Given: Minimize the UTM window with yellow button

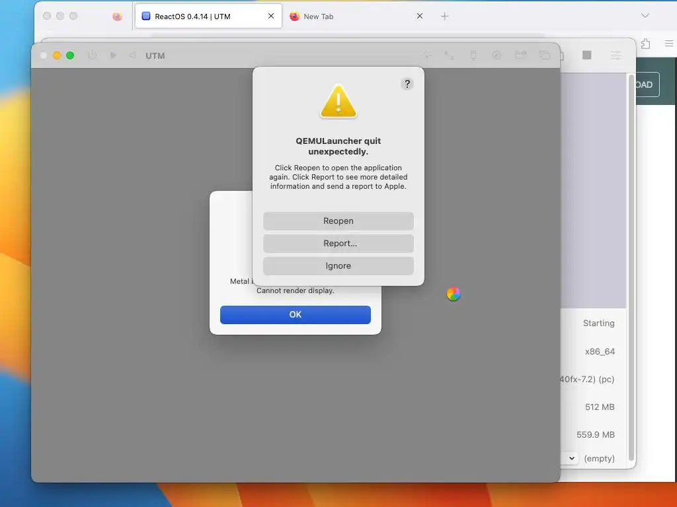Looking at the screenshot, I should pyautogui.click(x=57, y=55).
